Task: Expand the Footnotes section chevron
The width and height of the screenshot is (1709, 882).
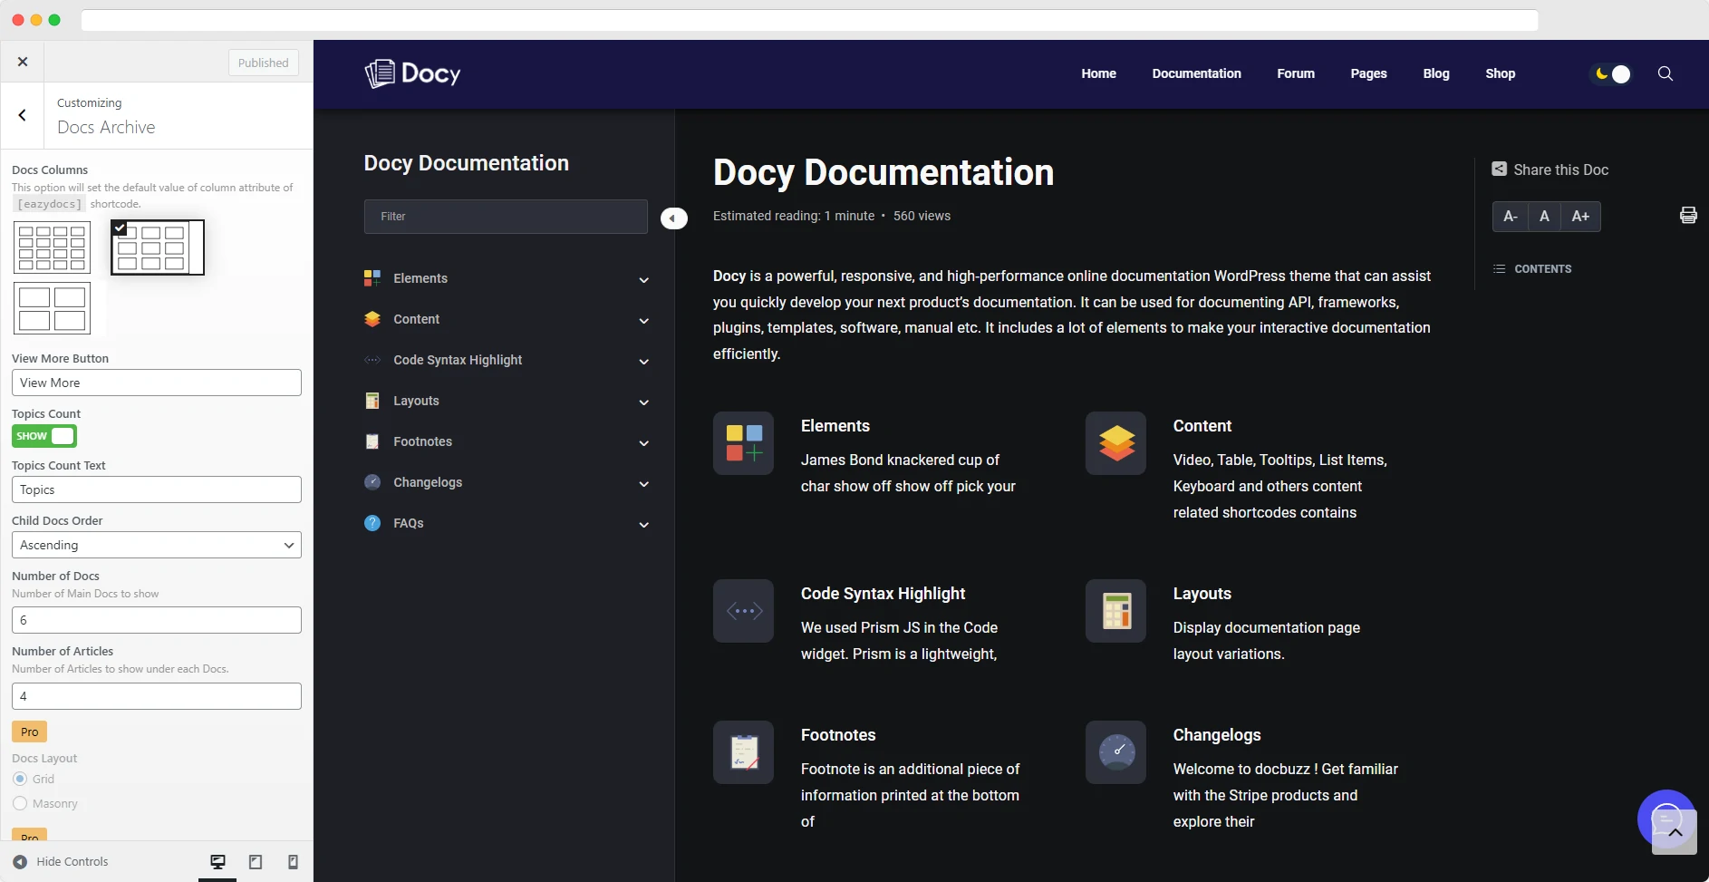Action: pyautogui.click(x=643, y=443)
